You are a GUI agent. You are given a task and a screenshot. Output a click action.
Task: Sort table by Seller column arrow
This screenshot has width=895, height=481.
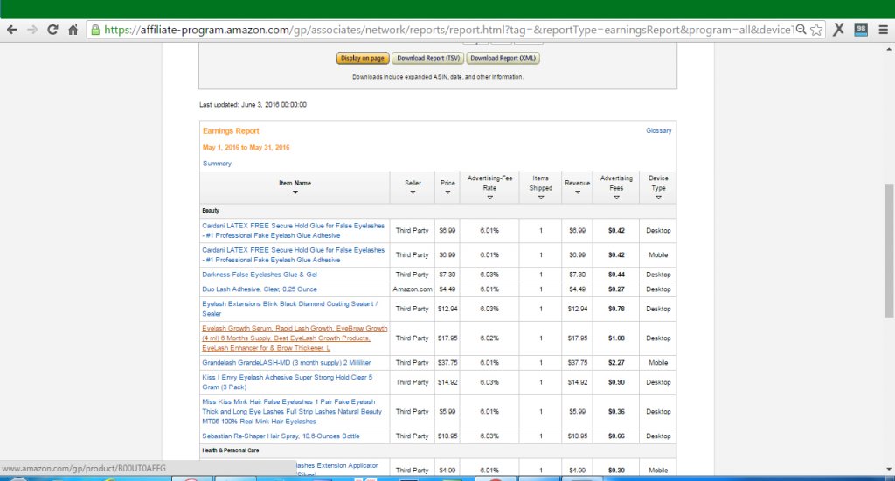(x=413, y=192)
